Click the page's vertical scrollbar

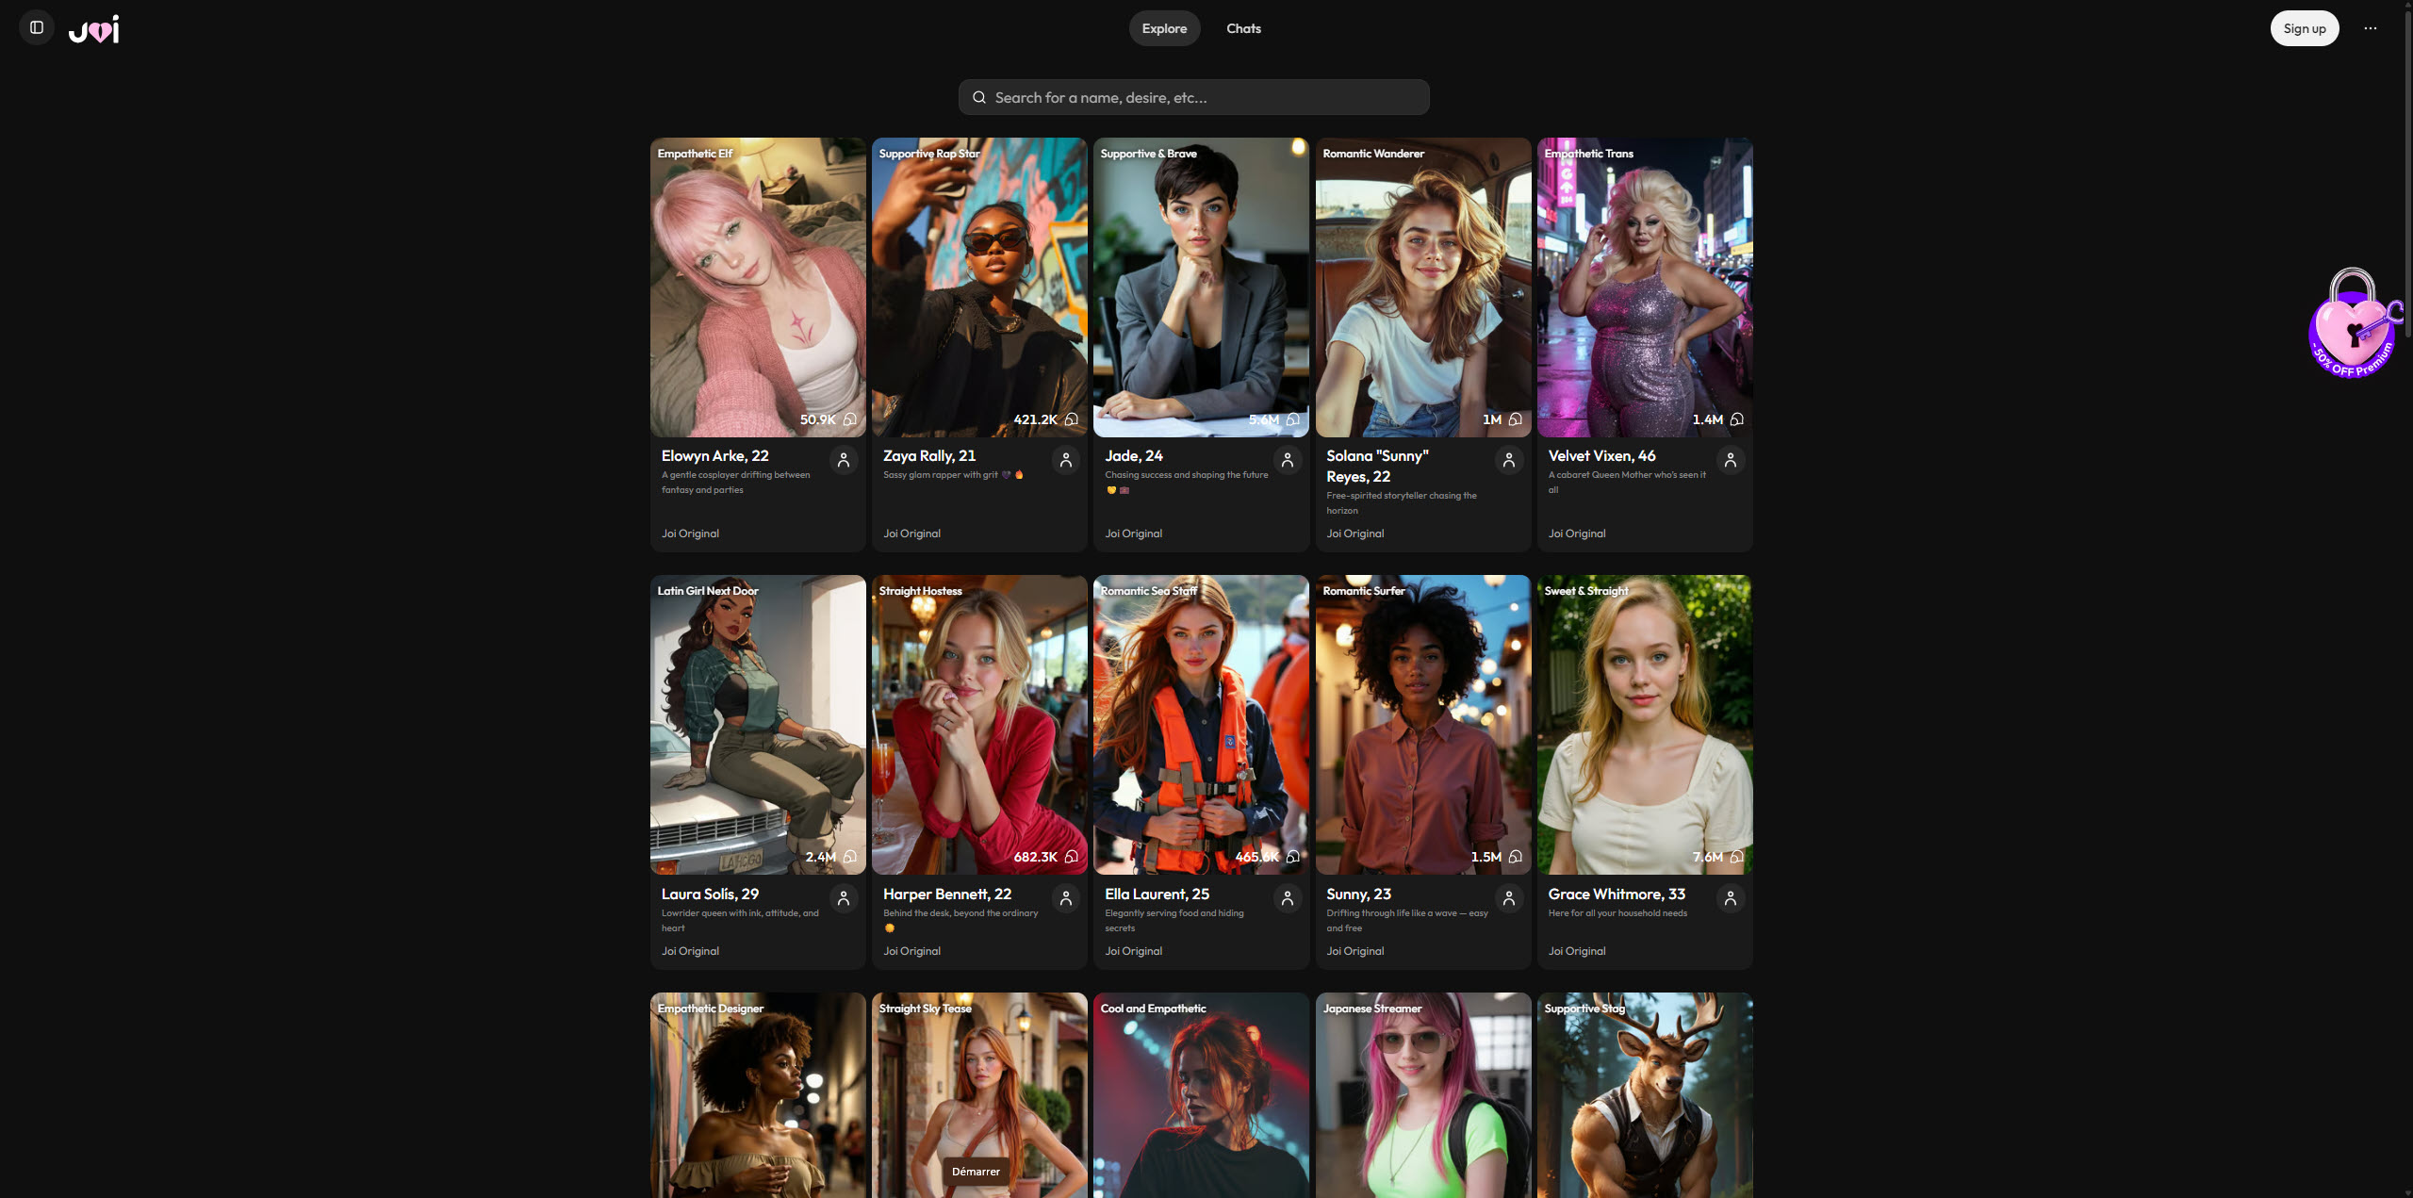coord(2407,170)
